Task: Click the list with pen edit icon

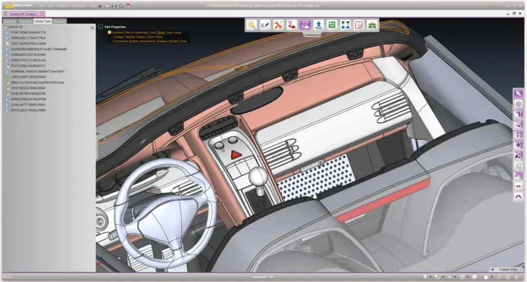Action: click(x=265, y=25)
